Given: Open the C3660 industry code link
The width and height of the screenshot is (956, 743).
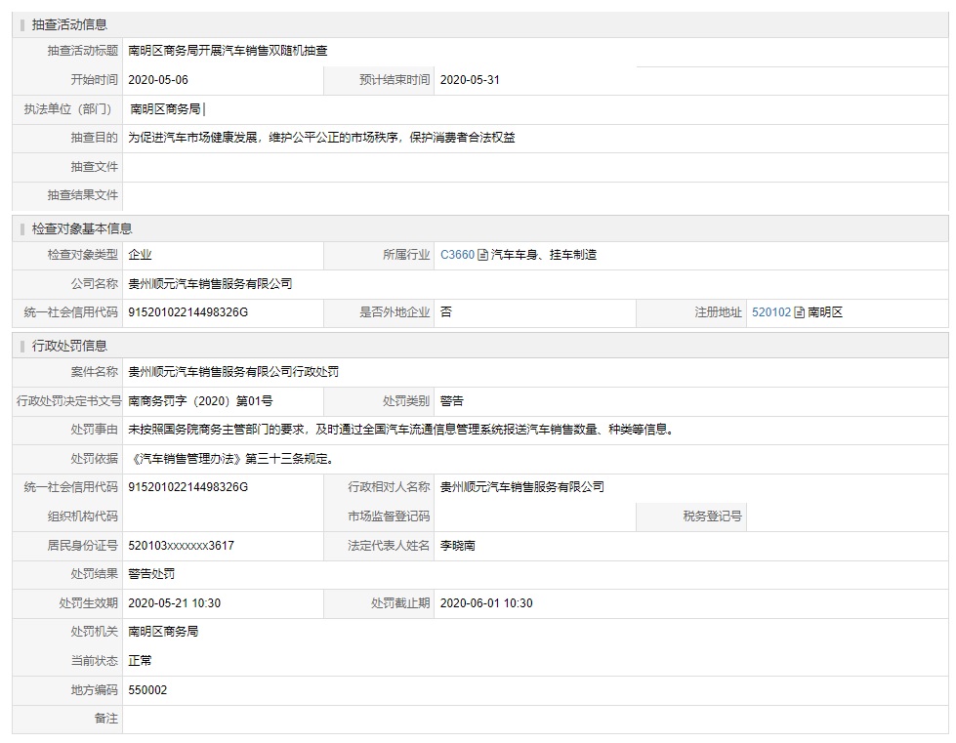Looking at the screenshot, I should [x=457, y=255].
